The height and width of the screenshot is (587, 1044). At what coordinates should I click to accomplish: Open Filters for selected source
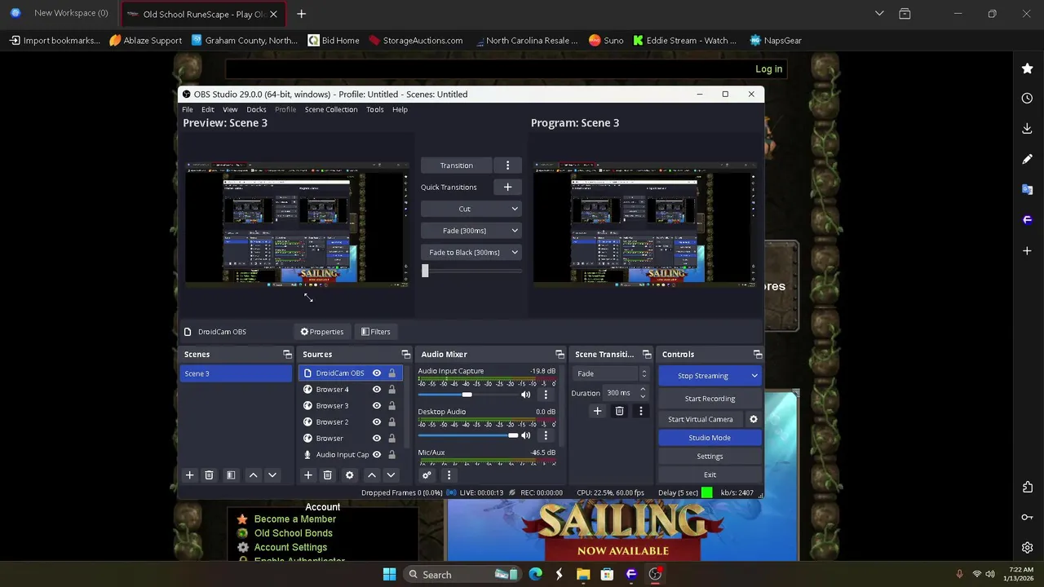point(376,332)
